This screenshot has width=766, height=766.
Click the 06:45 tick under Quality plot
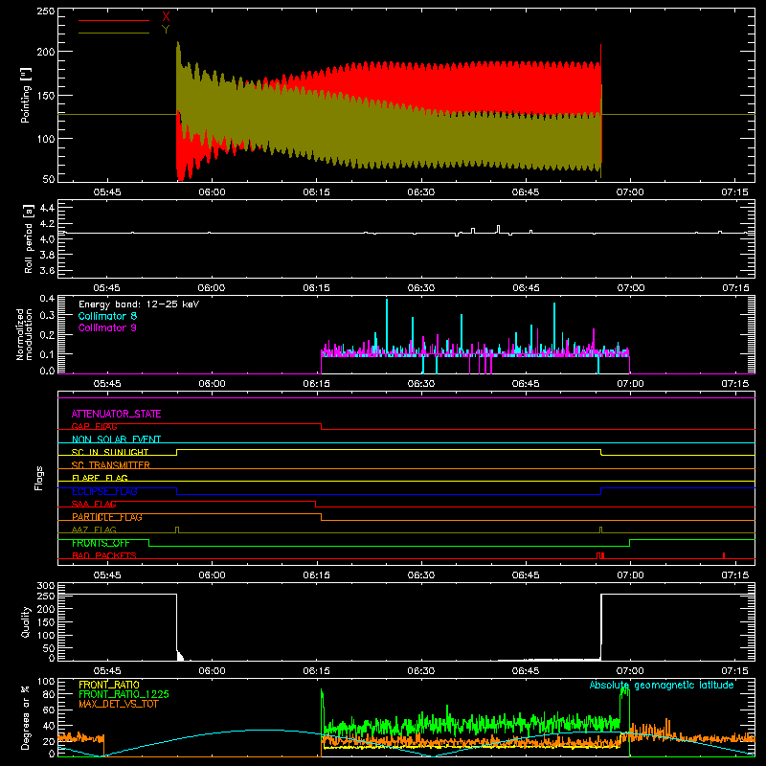[x=526, y=671]
